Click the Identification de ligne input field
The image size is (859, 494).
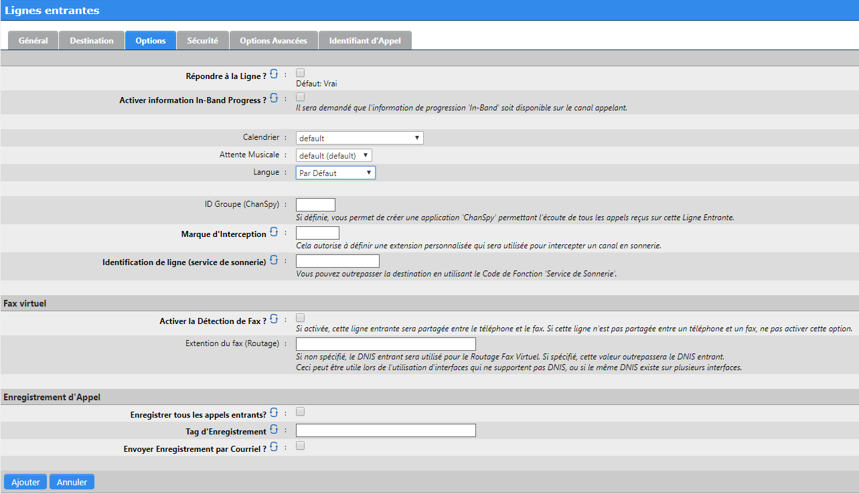[x=337, y=261]
